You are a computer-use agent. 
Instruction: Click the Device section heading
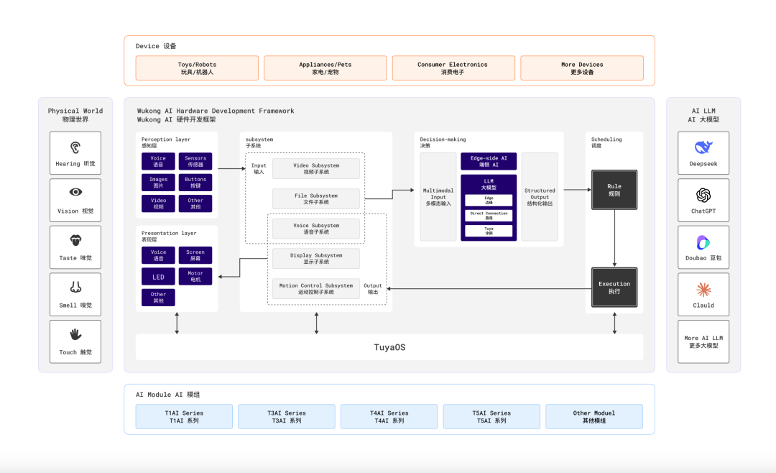click(156, 46)
